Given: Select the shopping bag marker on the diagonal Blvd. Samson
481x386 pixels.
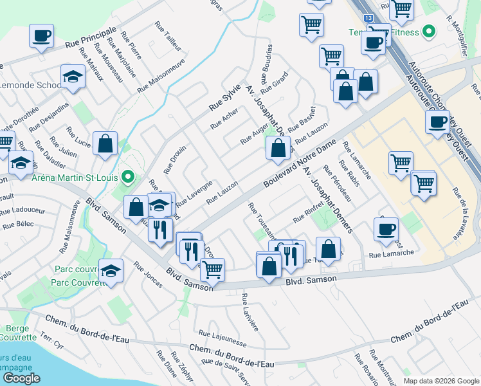Looking at the screenshot, I should coord(136,208).
